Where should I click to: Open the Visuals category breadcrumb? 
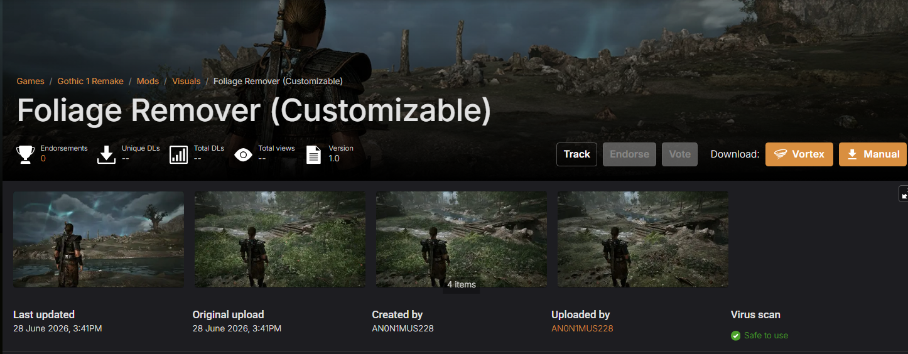(x=186, y=82)
